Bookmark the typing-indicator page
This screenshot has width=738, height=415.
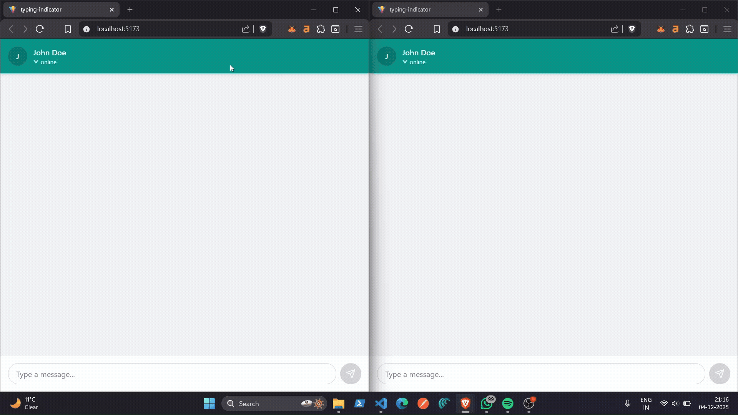(x=68, y=29)
